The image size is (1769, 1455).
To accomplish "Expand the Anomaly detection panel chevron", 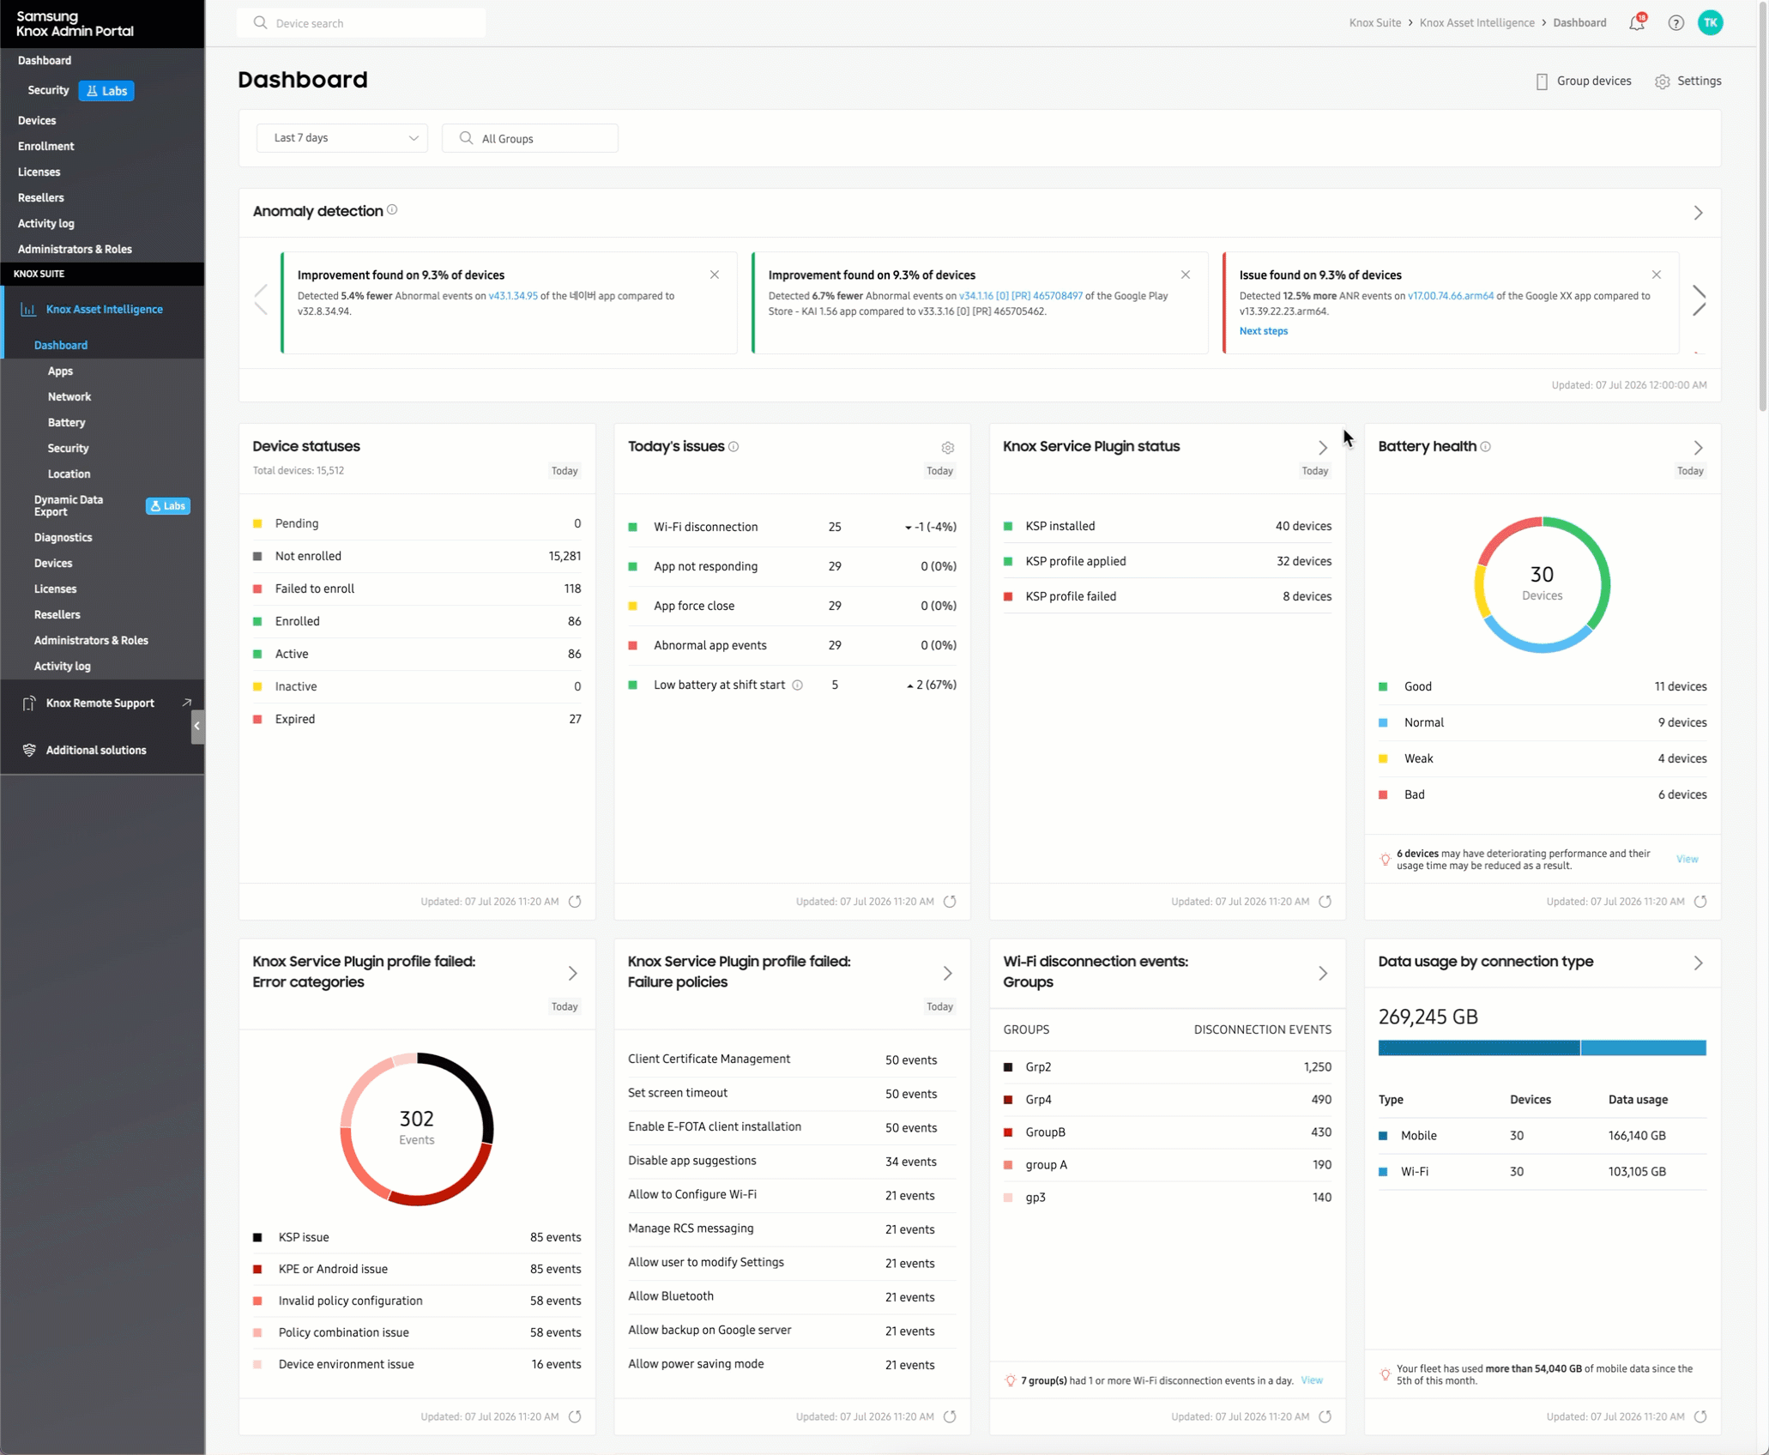I will click(x=1698, y=213).
